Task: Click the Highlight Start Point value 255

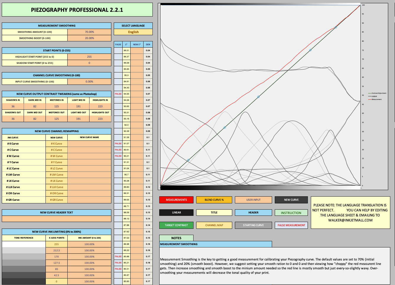Action: point(89,57)
